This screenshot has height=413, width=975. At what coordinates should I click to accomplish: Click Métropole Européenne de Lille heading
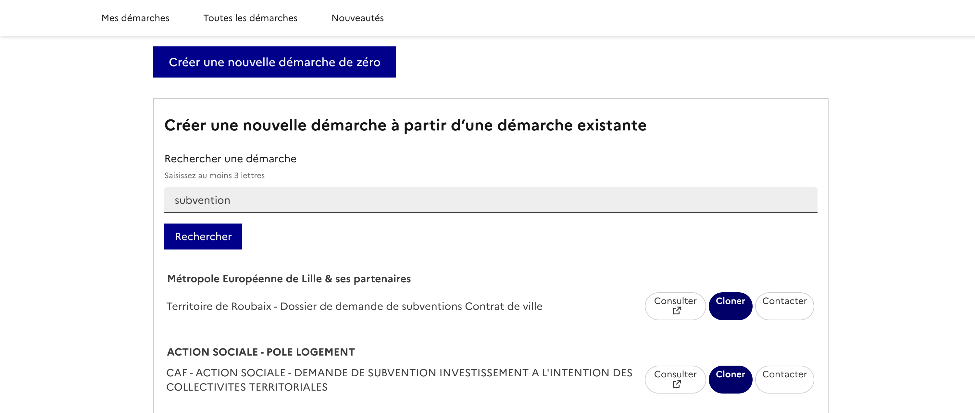click(x=289, y=279)
